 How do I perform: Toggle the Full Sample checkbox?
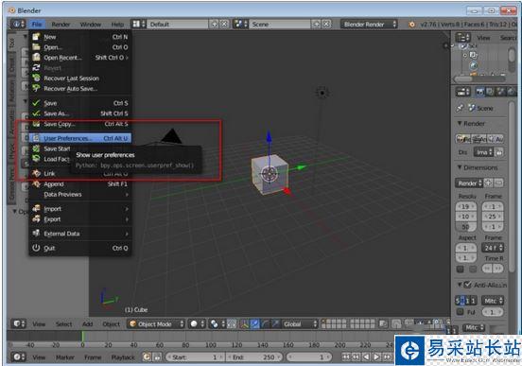click(x=461, y=312)
